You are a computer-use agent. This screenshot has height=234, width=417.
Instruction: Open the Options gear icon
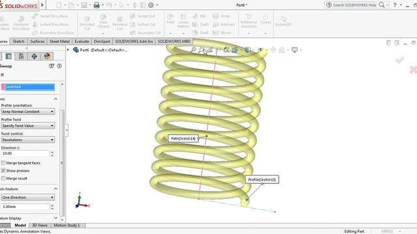coord(151,5)
